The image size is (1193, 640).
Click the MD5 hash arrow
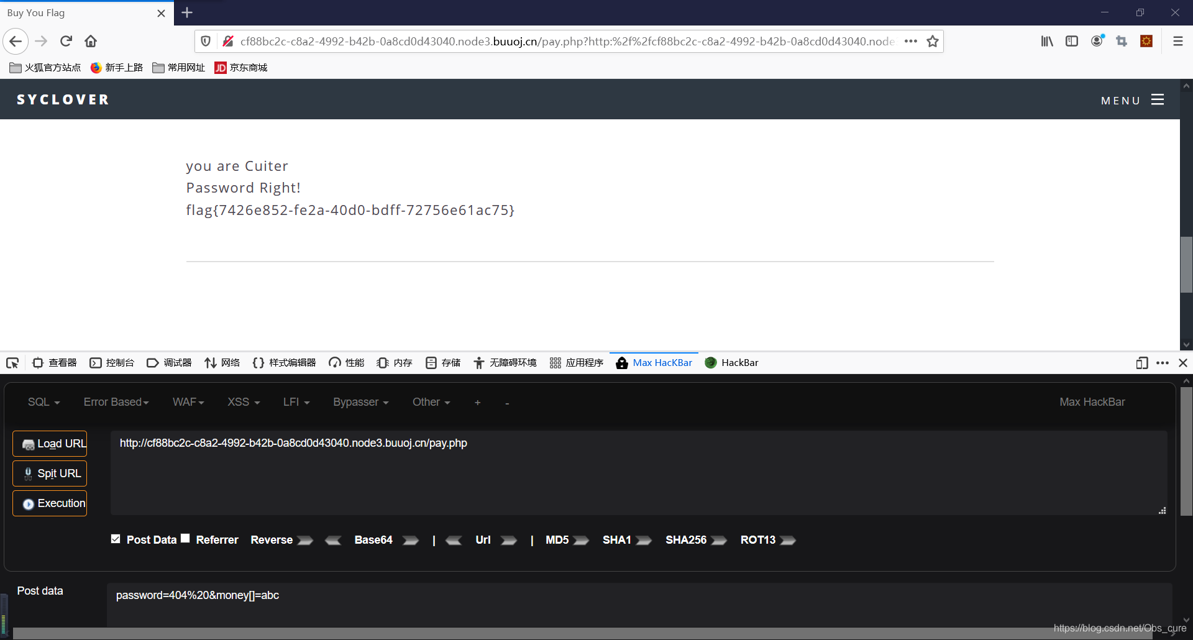[x=581, y=541]
